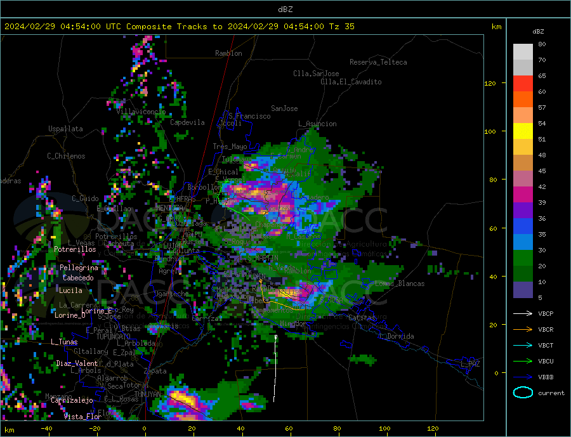Select the 'C_Chilenos' place label

pyautogui.click(x=66, y=156)
